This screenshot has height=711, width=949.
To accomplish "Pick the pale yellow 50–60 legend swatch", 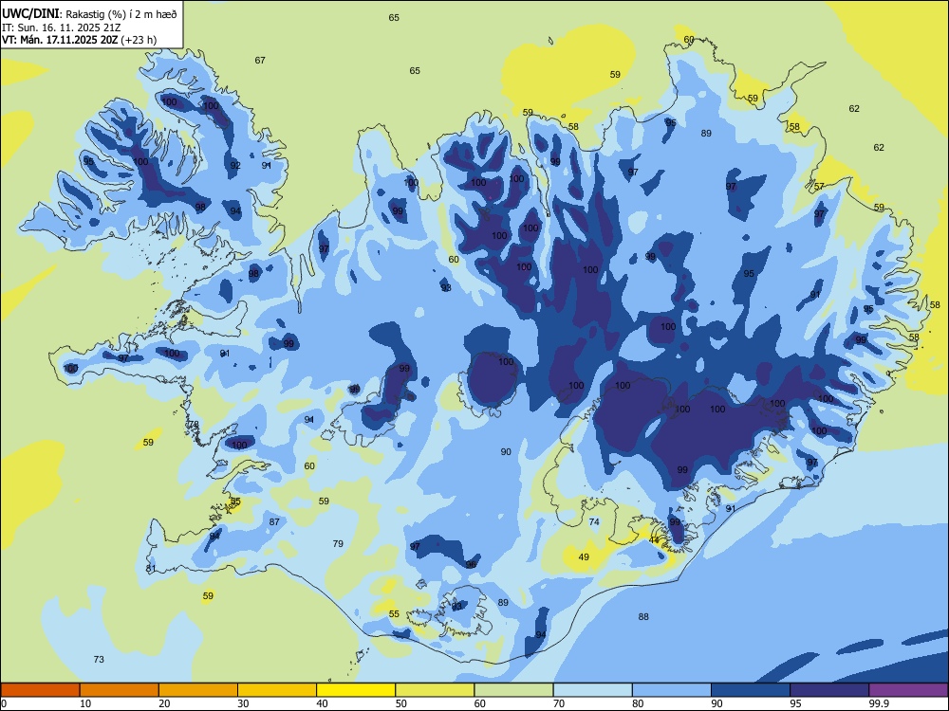I will point(435,690).
